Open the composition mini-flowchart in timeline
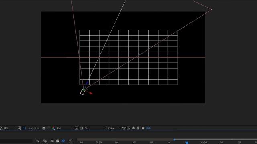The width and height of the screenshot is (257, 144). pos(38,141)
